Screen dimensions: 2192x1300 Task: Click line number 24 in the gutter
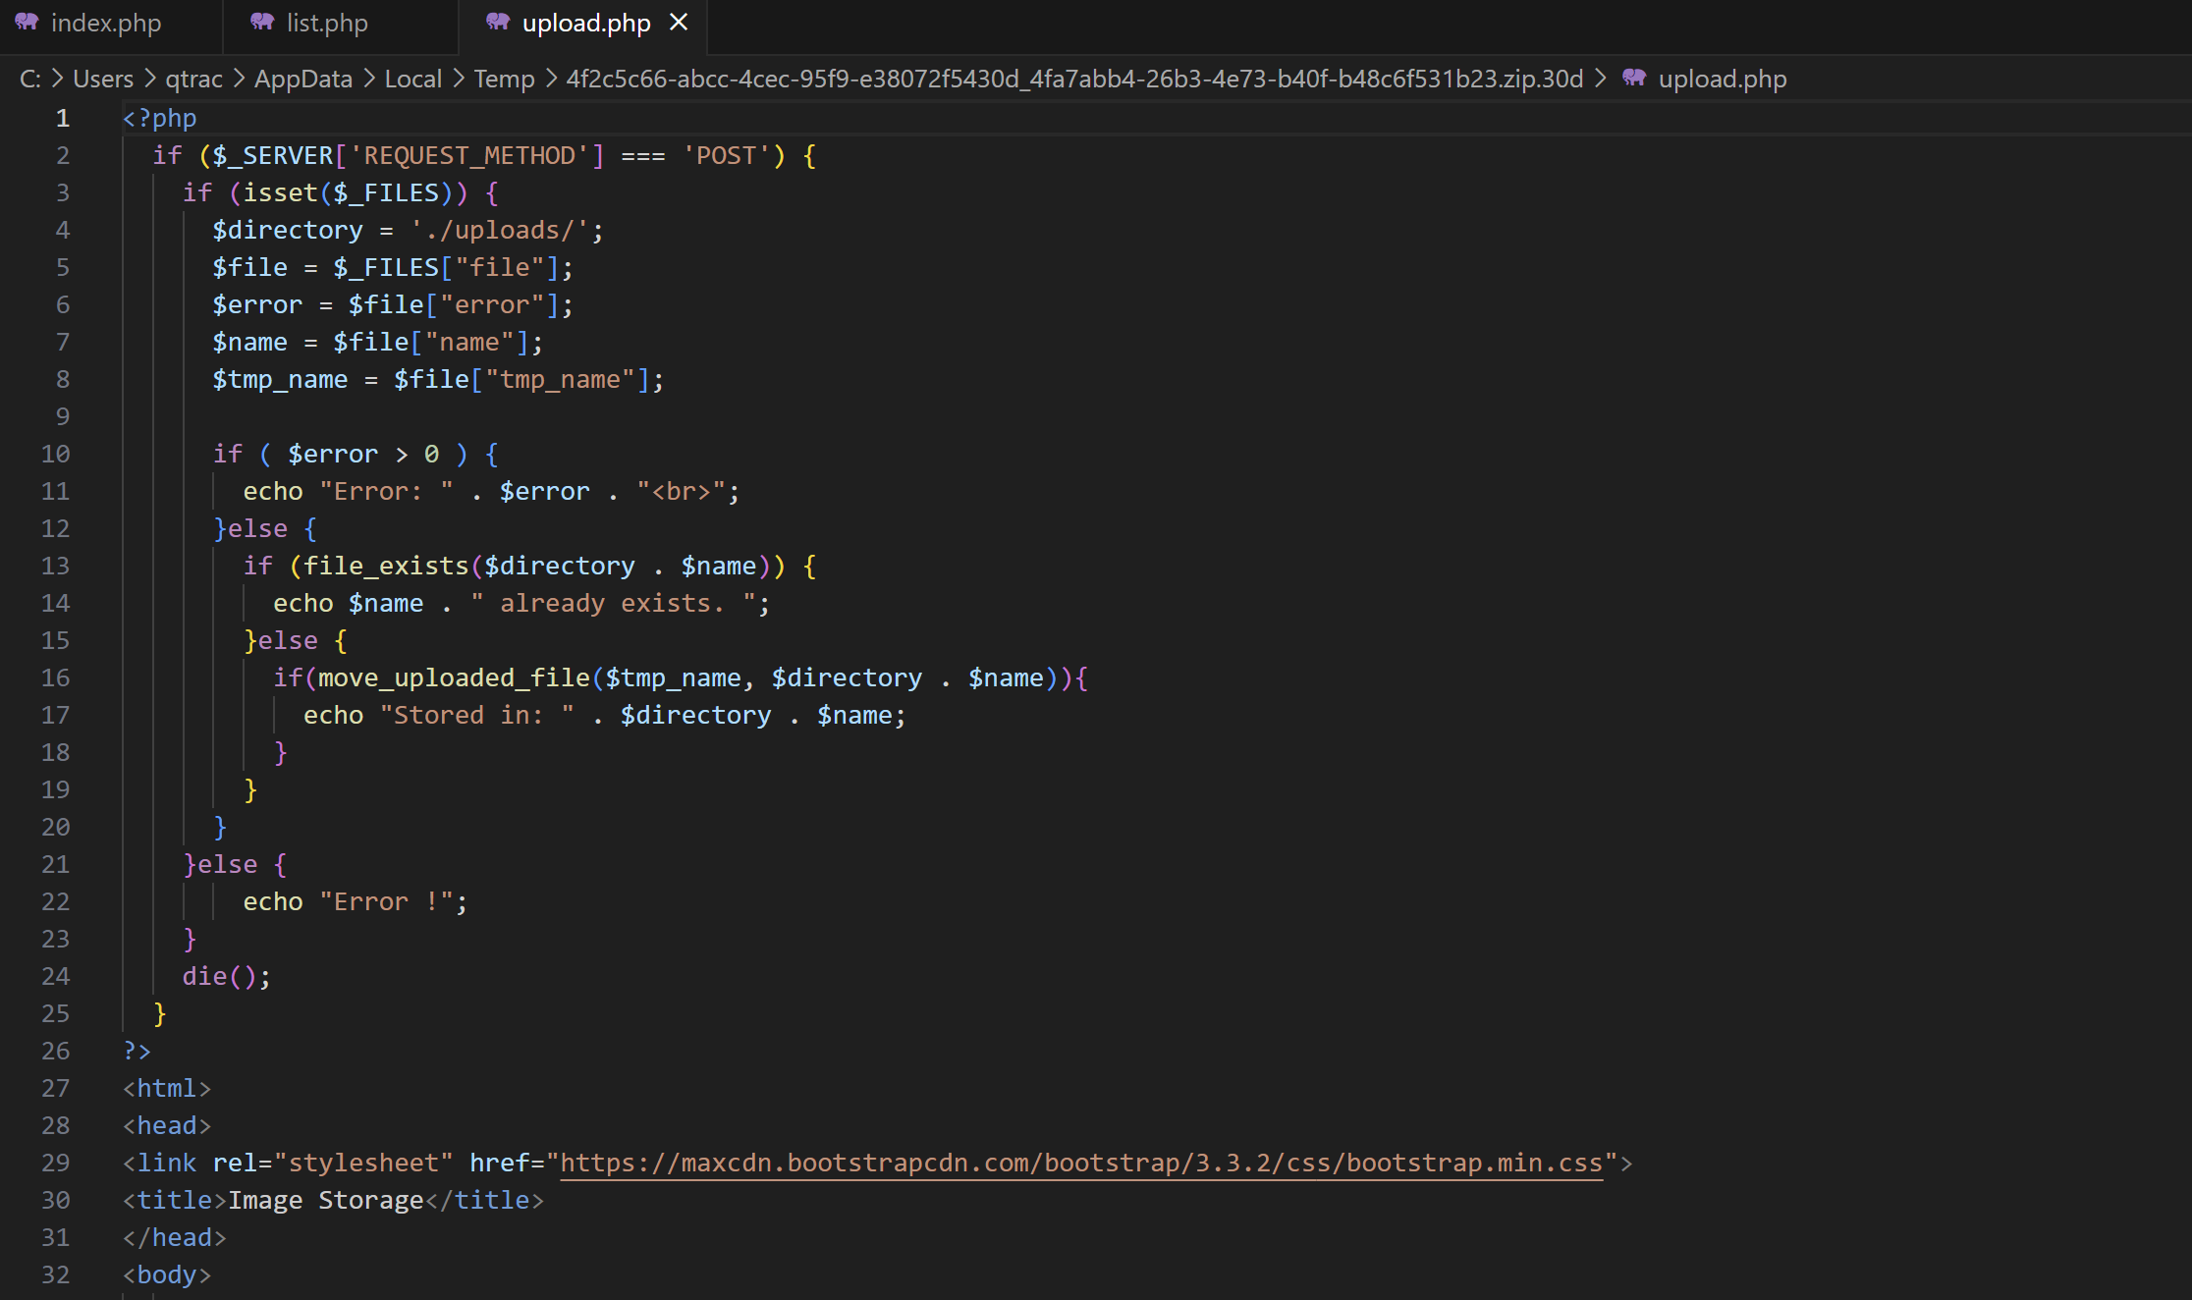point(56,977)
